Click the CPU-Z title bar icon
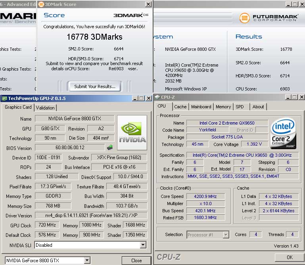Screen dimensions: 305x265 click(157, 97)
